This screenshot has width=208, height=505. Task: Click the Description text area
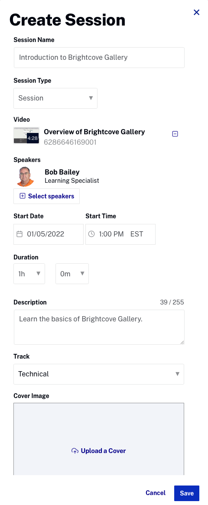[99, 327]
